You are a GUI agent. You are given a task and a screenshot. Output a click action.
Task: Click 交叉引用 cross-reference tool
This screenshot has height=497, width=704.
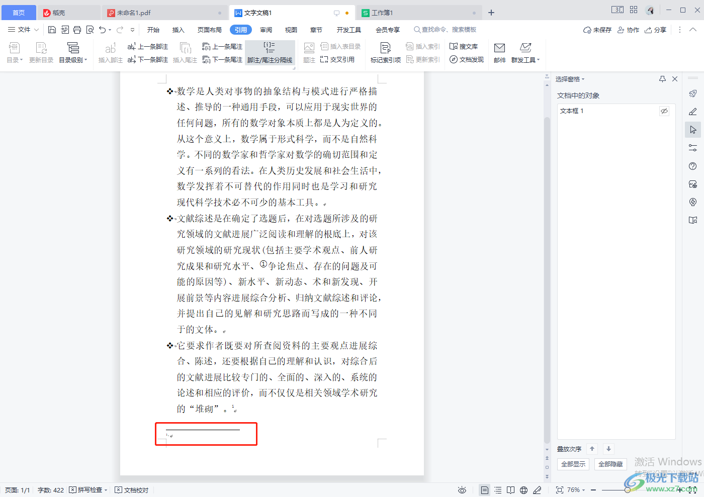tap(337, 59)
